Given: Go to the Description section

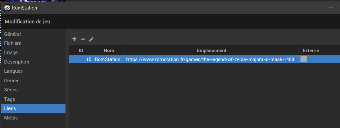Looking at the screenshot, I should [x=33, y=62].
